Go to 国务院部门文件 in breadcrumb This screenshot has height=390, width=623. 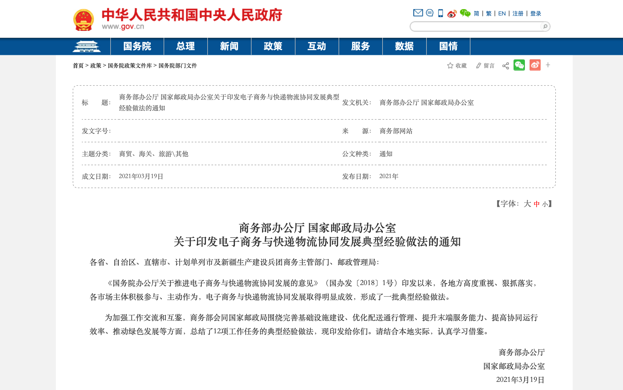(178, 66)
